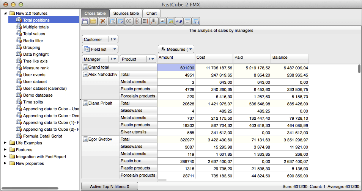Viewport: 362px width, 191px height.
Task: Collapse the Diana Pribalt group
Action: [x=85, y=103]
